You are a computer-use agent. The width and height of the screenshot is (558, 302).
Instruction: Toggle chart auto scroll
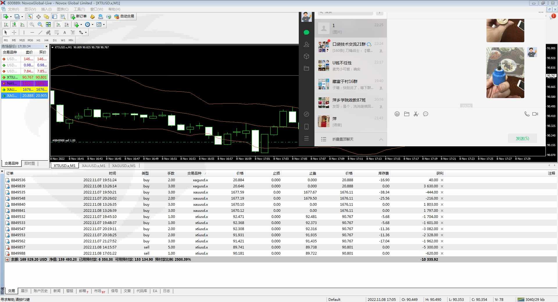[58, 25]
